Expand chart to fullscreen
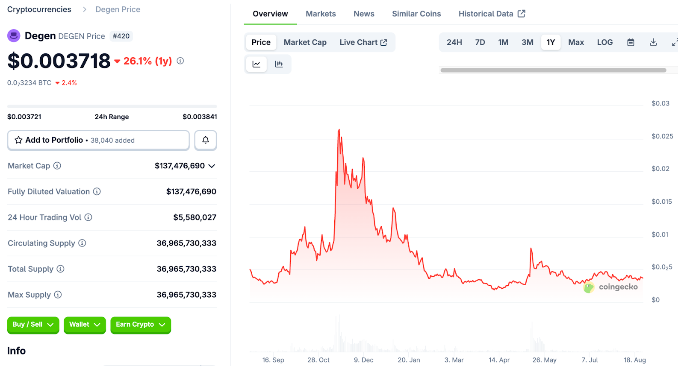 [675, 42]
